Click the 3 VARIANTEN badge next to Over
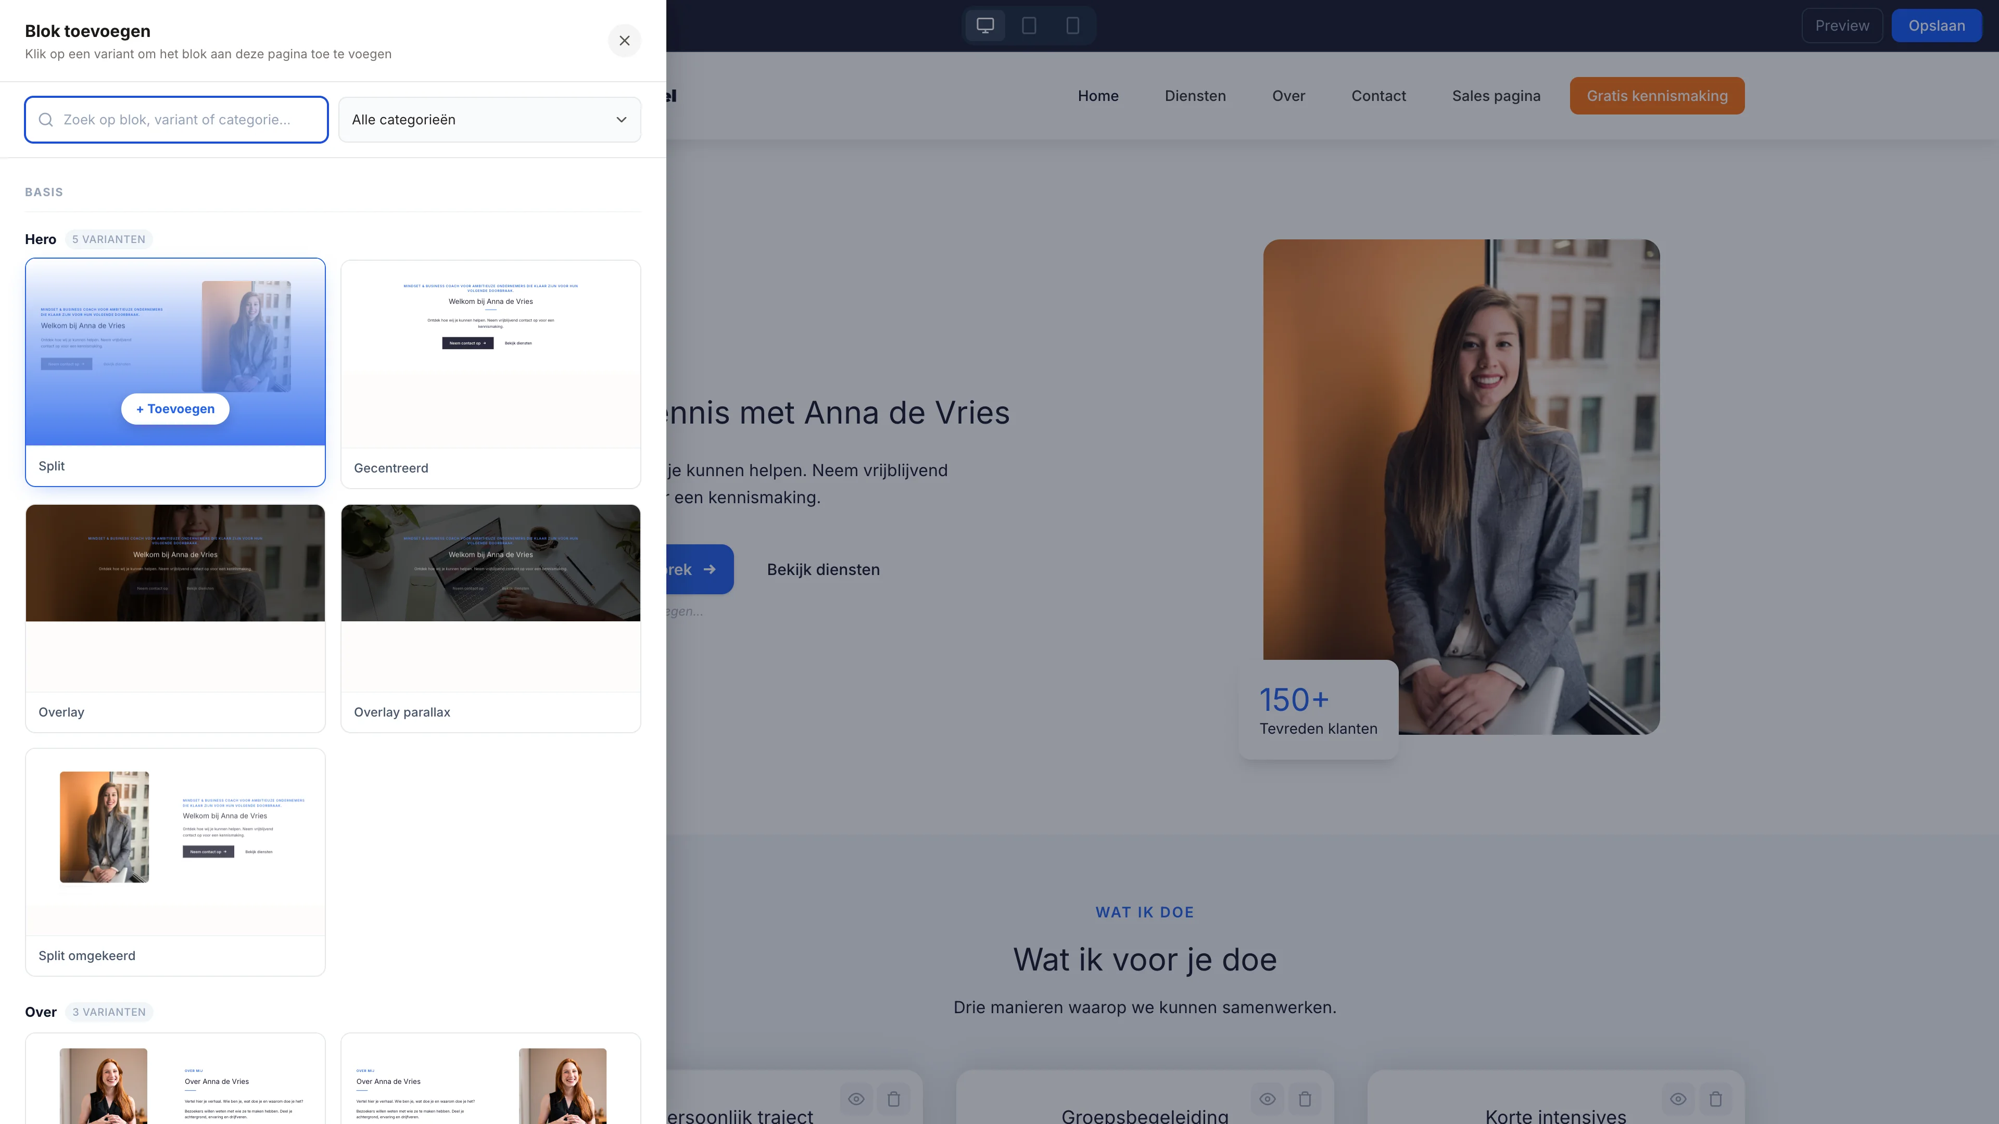 tap(109, 1012)
